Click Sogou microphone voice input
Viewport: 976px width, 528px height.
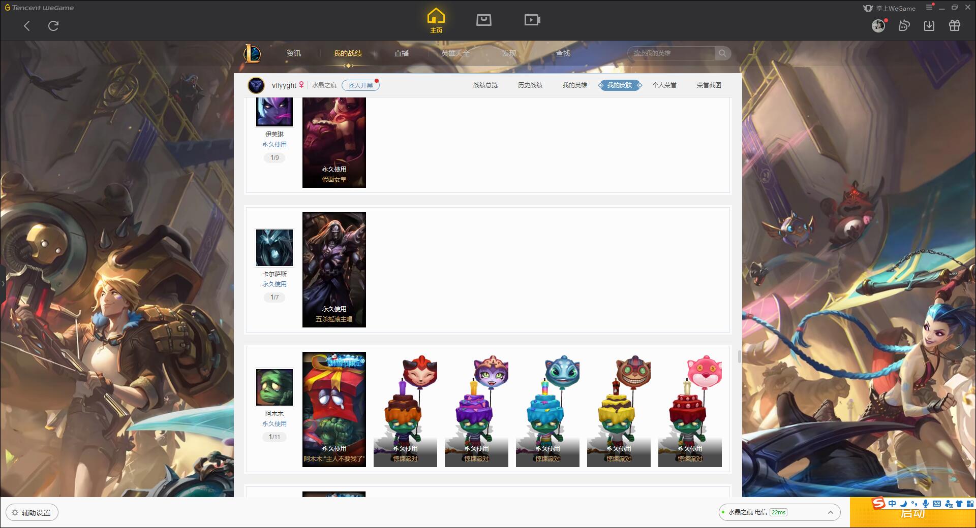pyautogui.click(x=926, y=504)
